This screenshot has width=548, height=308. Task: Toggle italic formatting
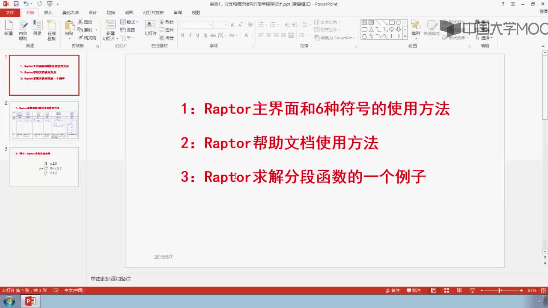pos(190,35)
